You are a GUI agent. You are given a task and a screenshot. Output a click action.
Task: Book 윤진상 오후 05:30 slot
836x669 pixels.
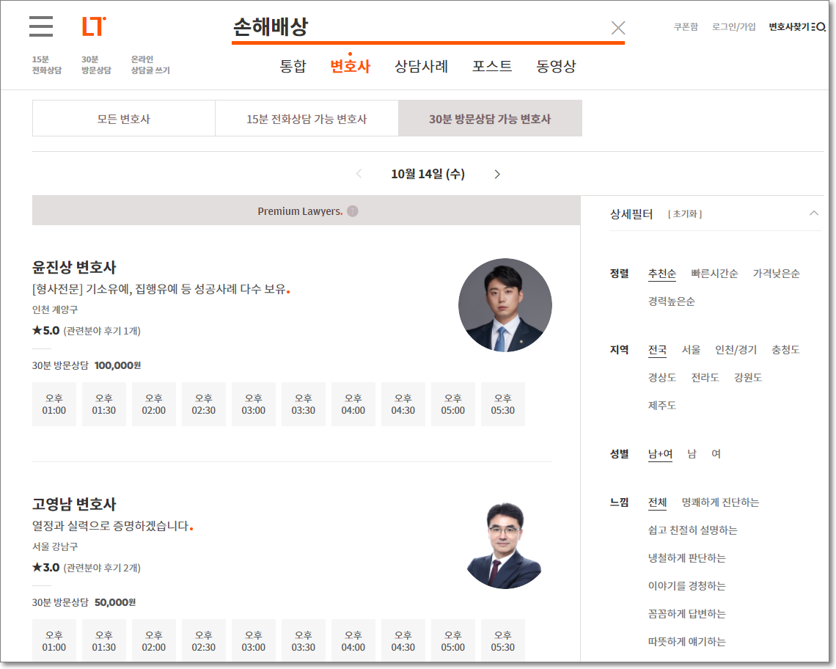503,404
